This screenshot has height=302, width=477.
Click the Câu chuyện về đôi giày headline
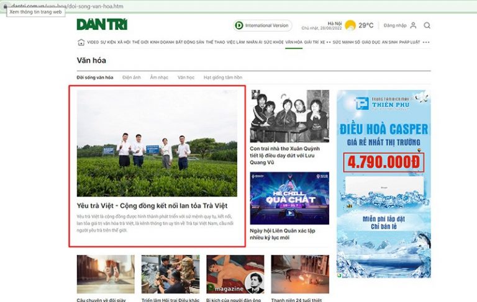[101, 300]
